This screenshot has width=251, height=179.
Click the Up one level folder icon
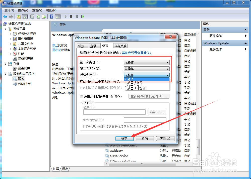click(x=19, y=17)
